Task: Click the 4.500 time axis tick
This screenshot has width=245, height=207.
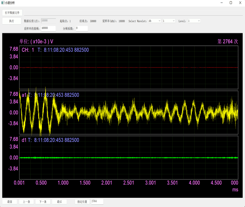Action: (216, 183)
